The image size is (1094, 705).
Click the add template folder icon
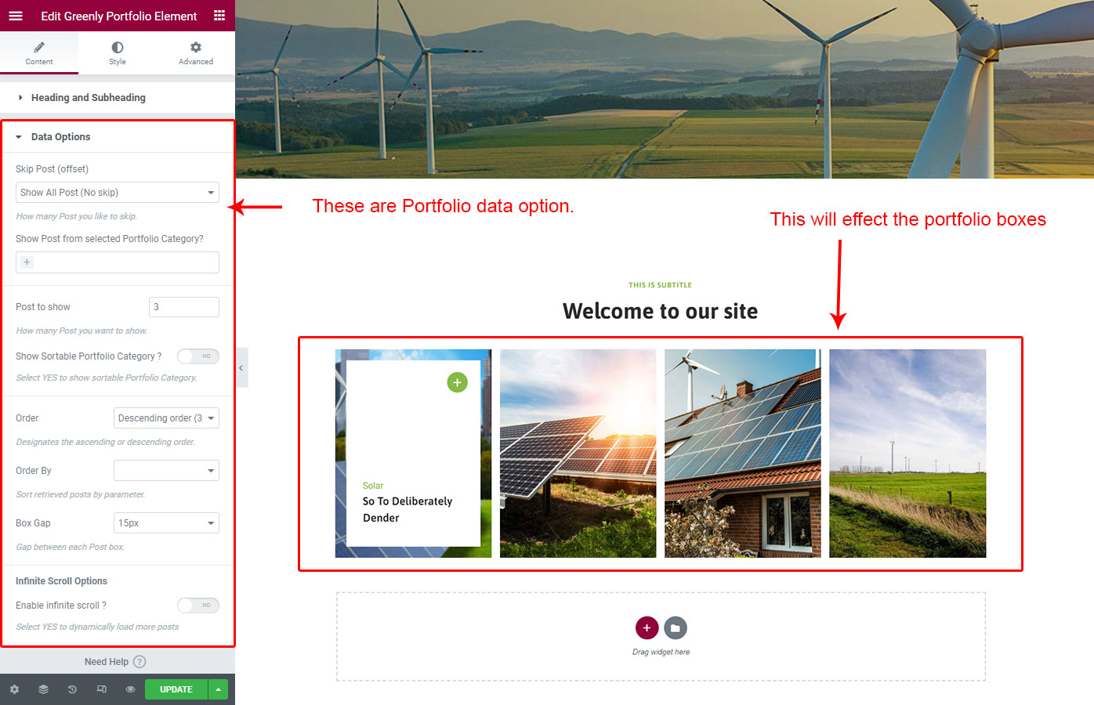coord(675,627)
